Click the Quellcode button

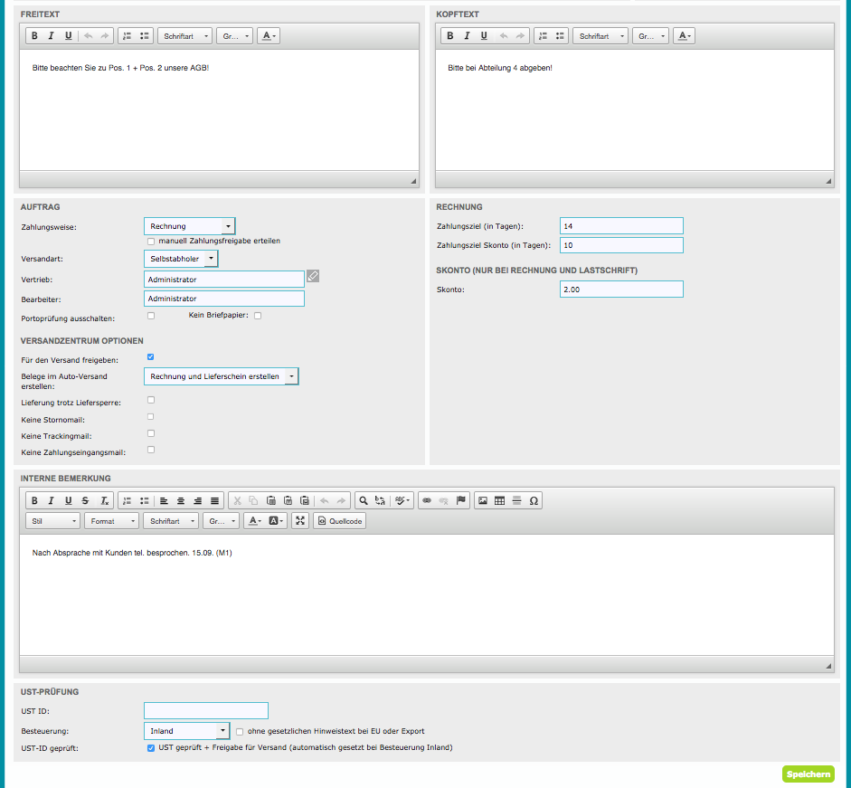tap(339, 521)
